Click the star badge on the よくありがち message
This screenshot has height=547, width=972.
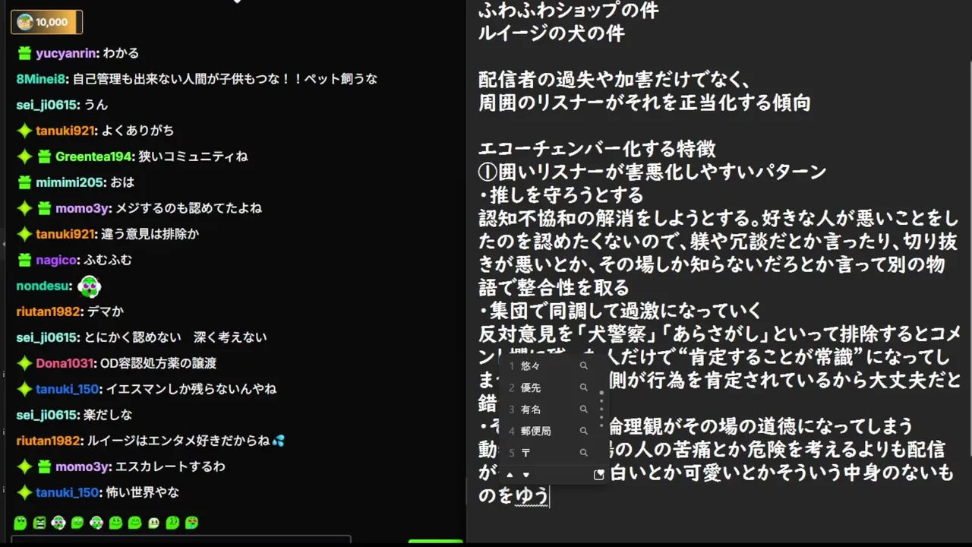[x=25, y=131]
